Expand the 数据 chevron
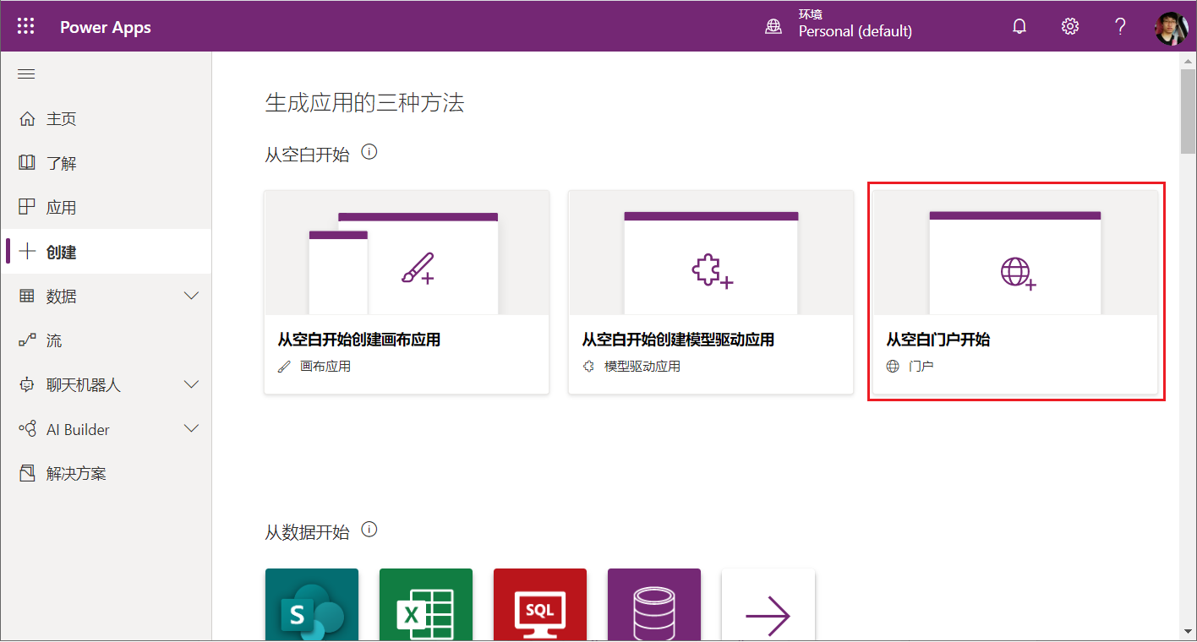Screen dimensions: 1197x642 click(192, 296)
